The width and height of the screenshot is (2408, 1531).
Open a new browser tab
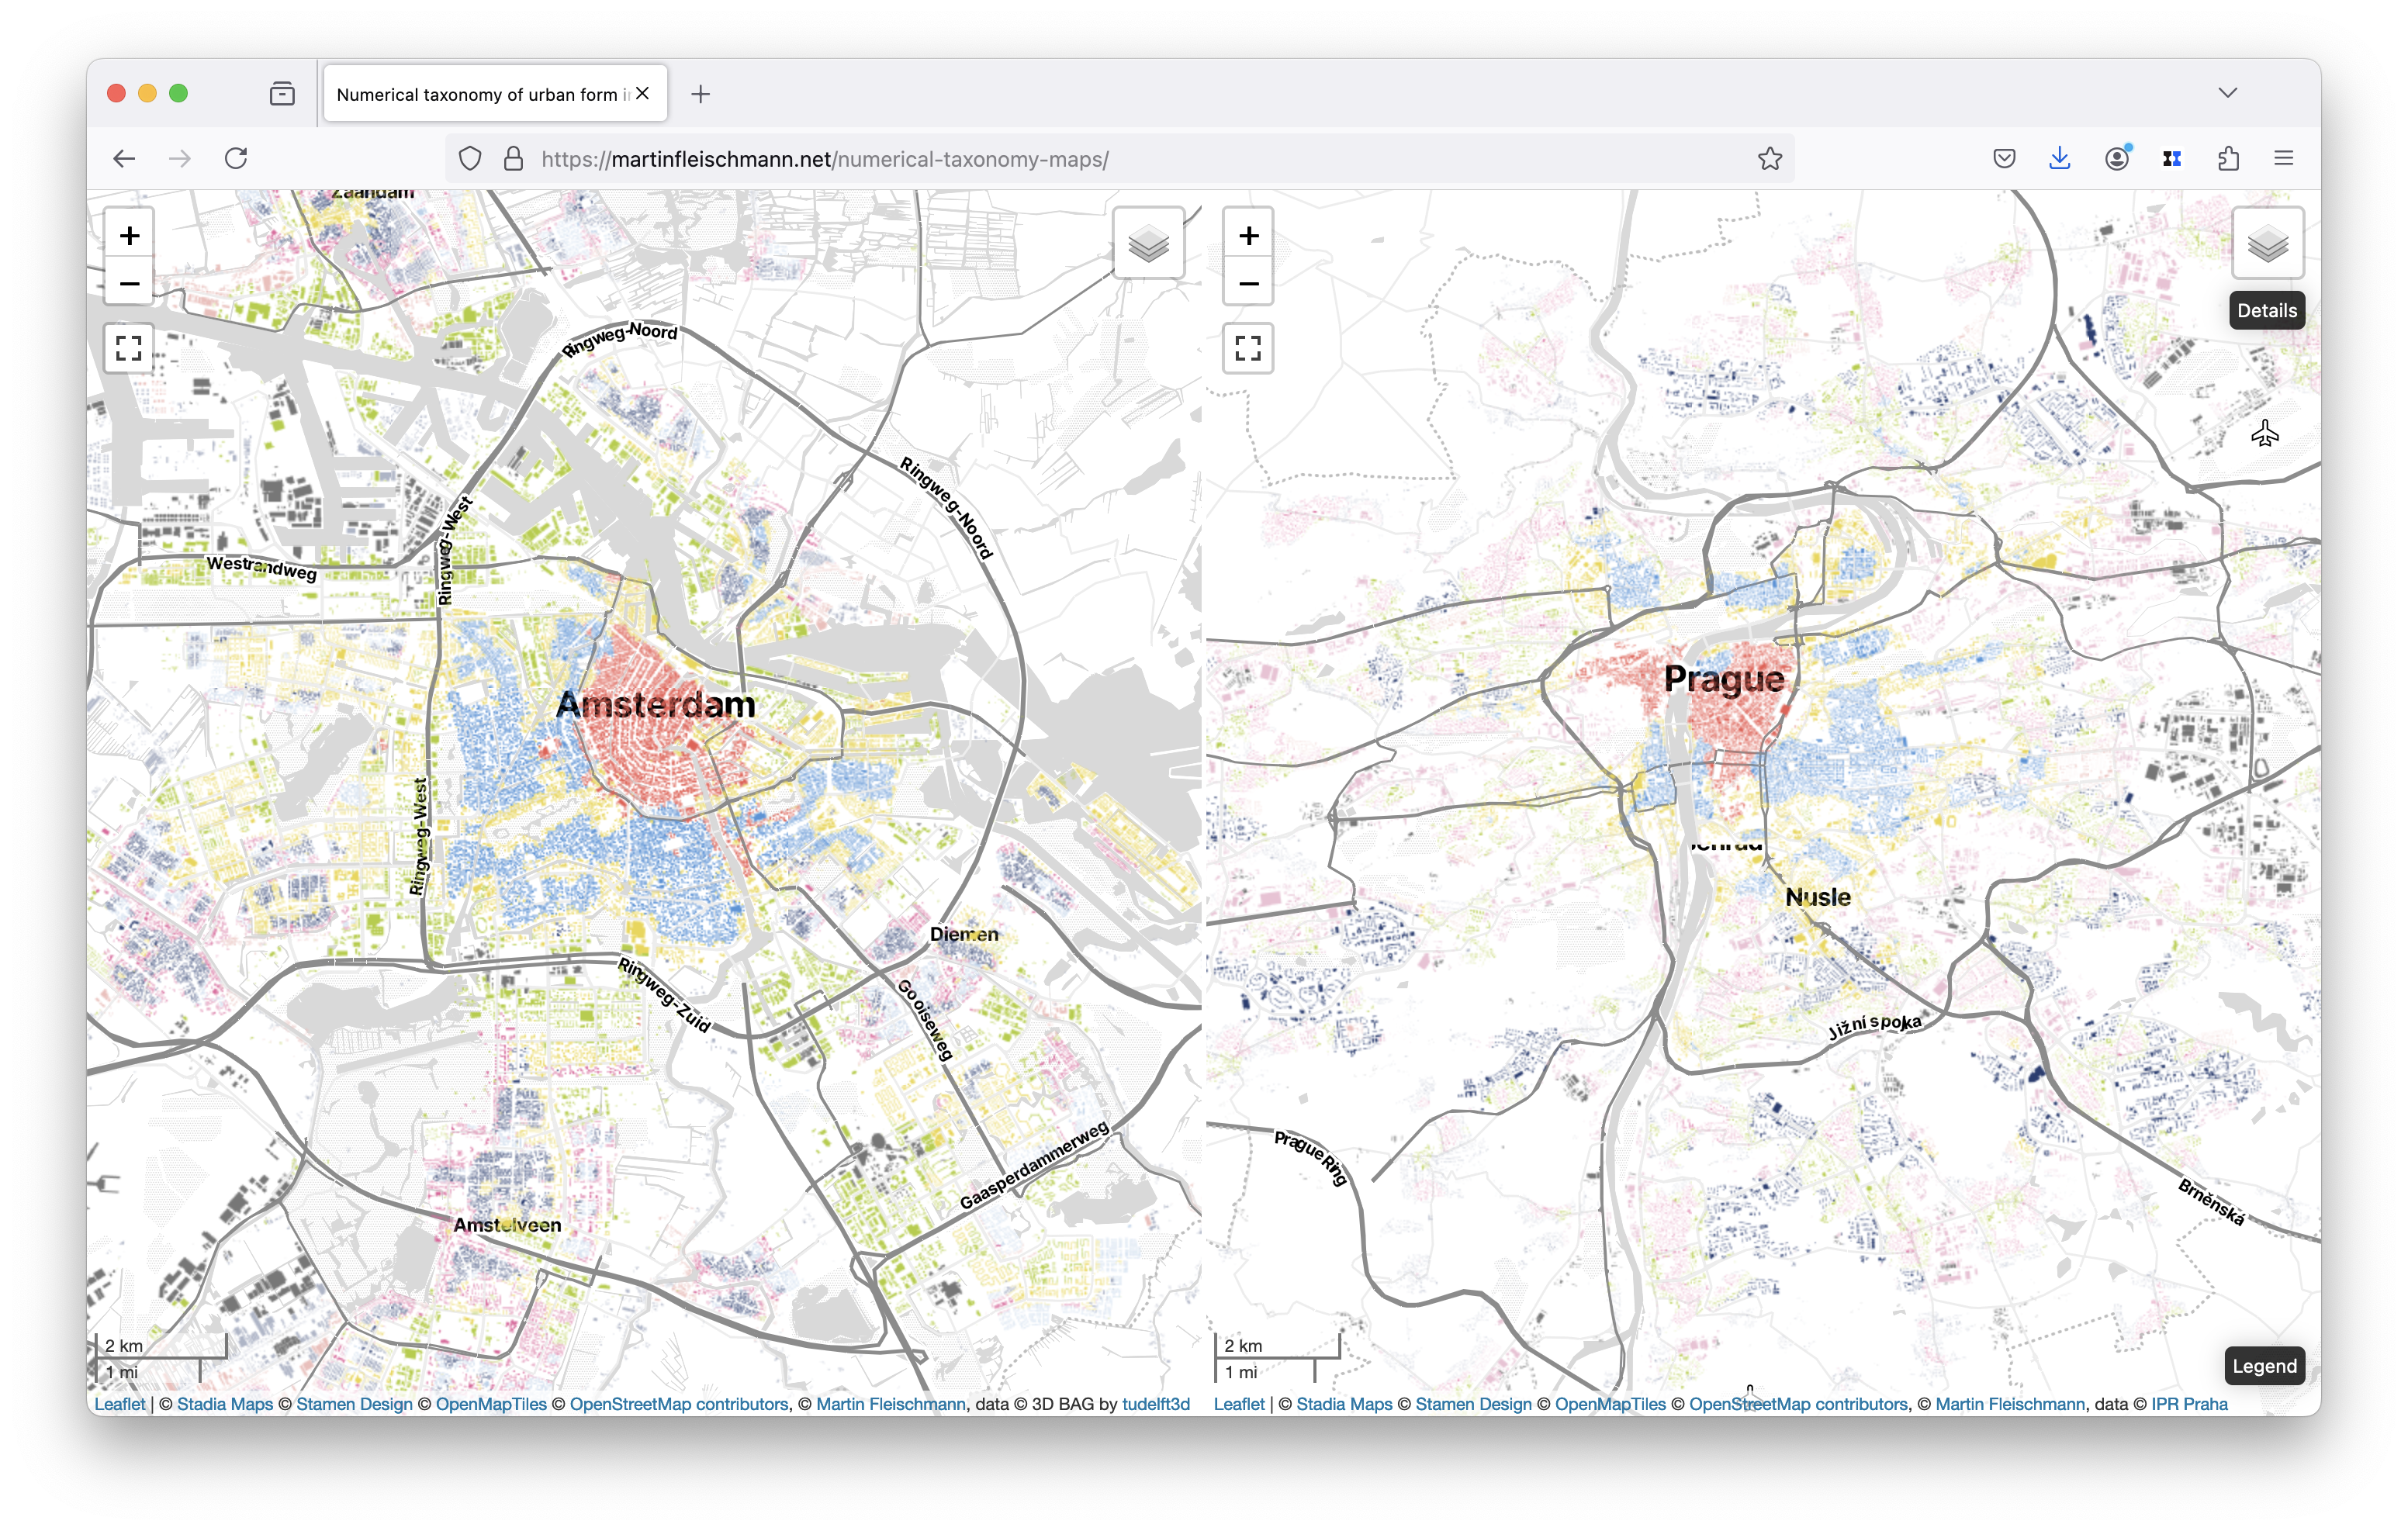coord(701,94)
